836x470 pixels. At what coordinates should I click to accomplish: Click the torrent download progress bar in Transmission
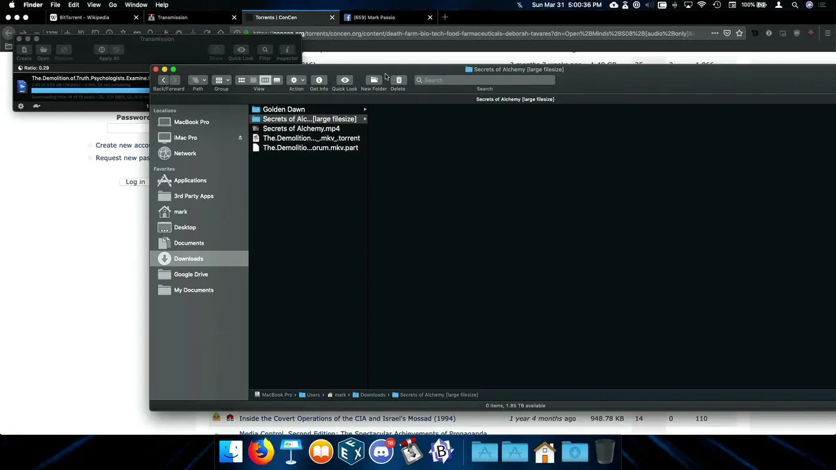90,90
